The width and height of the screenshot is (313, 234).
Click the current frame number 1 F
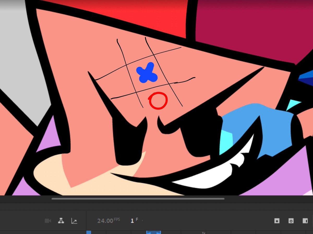point(134,221)
